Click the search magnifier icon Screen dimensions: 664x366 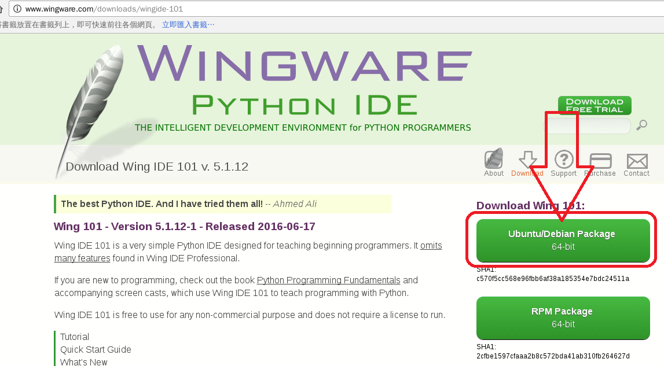641,124
